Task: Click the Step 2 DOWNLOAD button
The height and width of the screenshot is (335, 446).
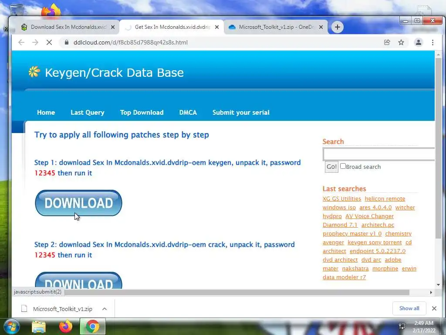Action: point(78,280)
